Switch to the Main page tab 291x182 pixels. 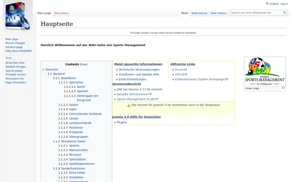coord(44,13)
